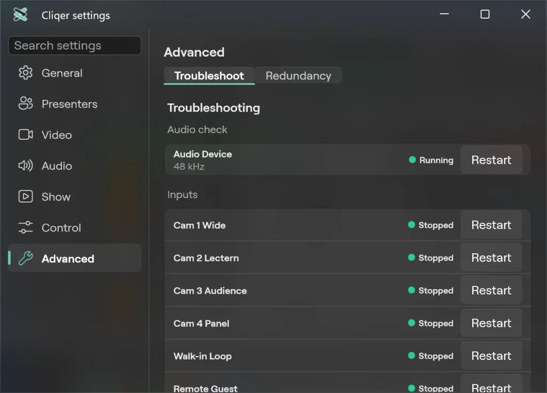Click the Cam 2 Lectern row name

(206, 258)
